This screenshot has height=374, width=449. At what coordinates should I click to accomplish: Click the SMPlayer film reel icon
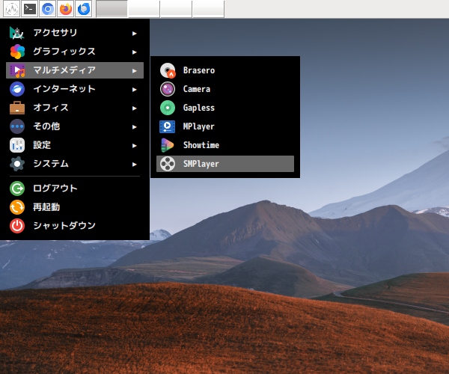click(x=168, y=164)
